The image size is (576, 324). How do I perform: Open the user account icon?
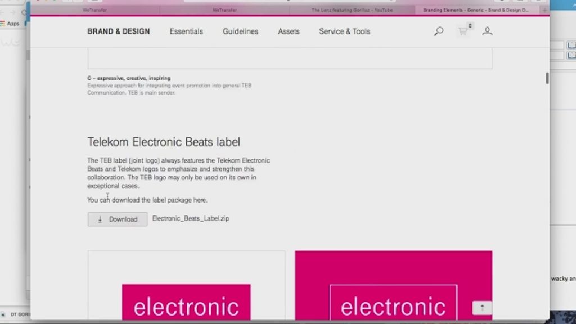pyautogui.click(x=488, y=31)
